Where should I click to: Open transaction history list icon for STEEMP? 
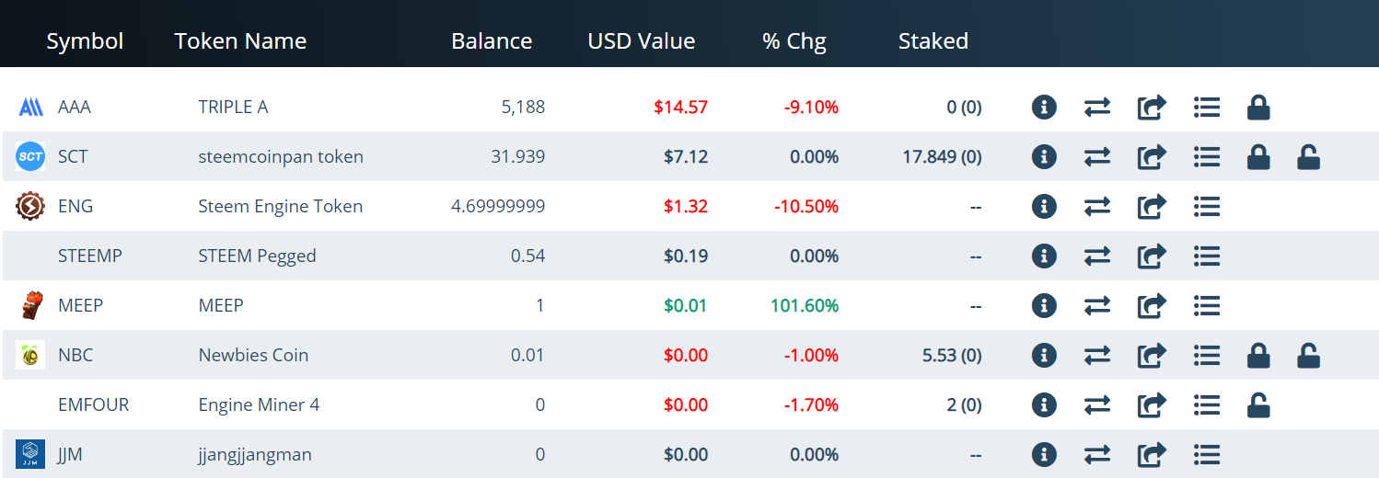point(1206,256)
